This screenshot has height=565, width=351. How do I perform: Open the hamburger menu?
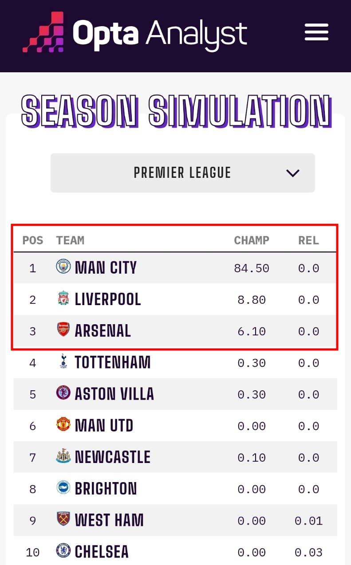pyautogui.click(x=316, y=32)
